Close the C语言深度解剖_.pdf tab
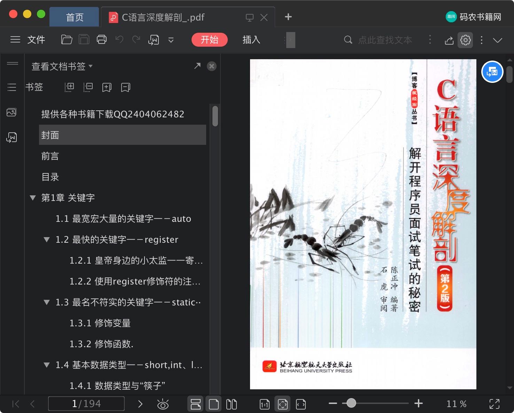 pos(264,17)
